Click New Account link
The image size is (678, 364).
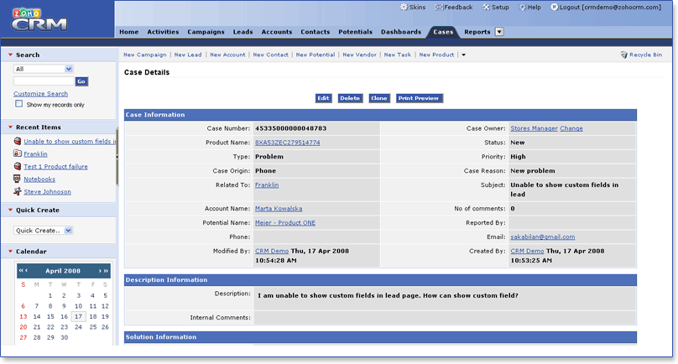pos(227,55)
